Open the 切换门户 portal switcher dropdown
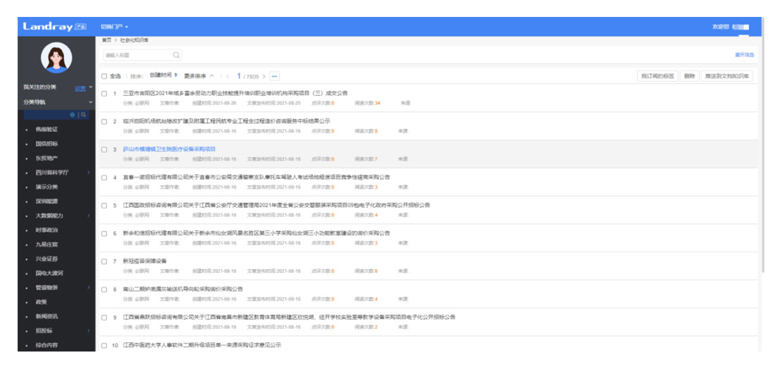This screenshot has width=782, height=367. (114, 27)
